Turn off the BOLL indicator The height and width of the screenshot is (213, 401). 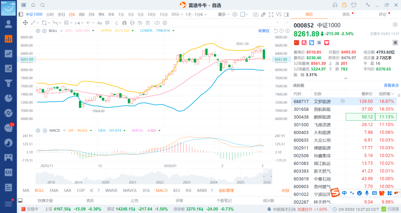[39, 191]
